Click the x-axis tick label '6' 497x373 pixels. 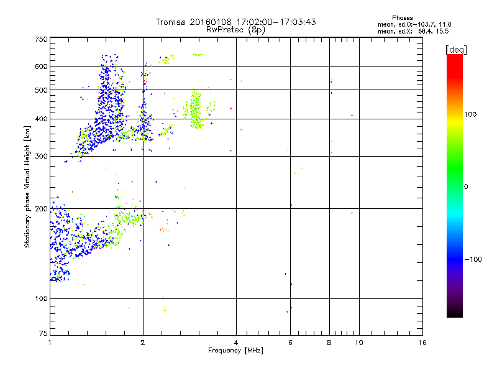click(x=290, y=343)
